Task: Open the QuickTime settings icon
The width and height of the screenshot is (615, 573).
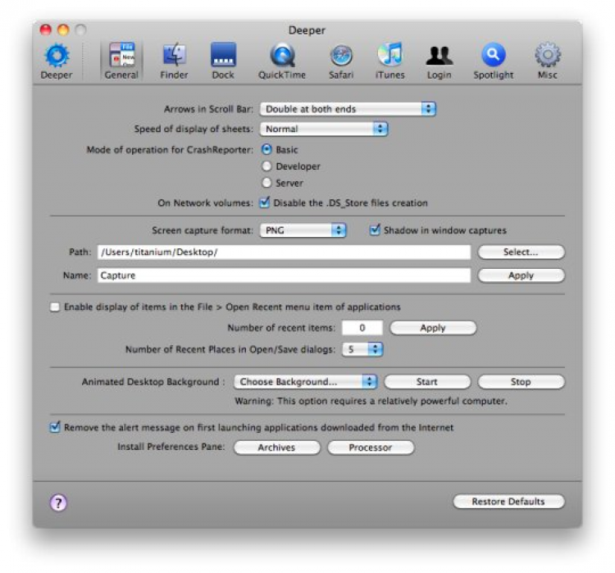Action: coord(281,61)
